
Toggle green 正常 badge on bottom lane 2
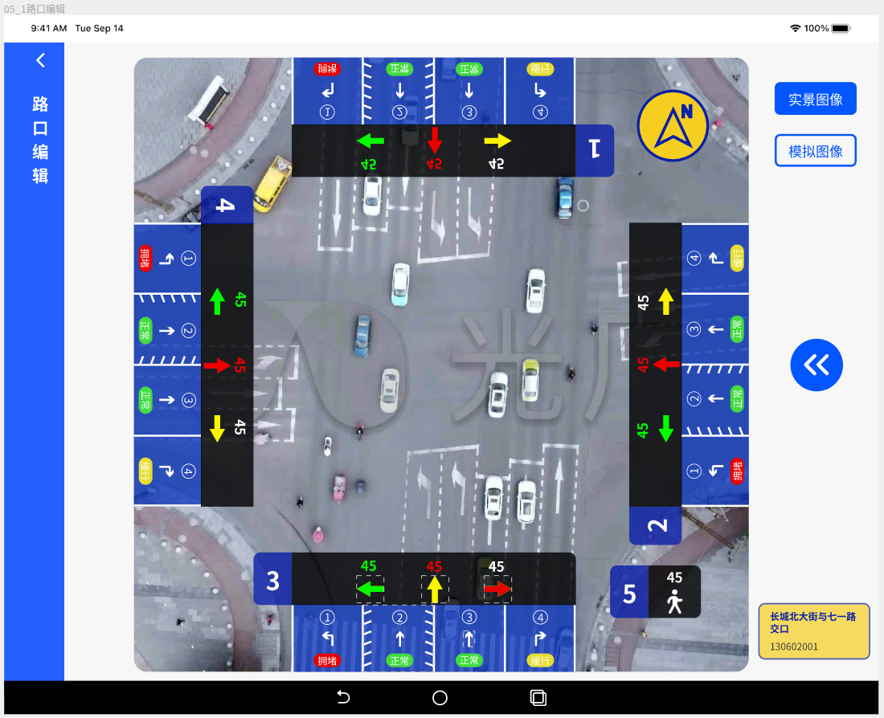click(x=399, y=661)
